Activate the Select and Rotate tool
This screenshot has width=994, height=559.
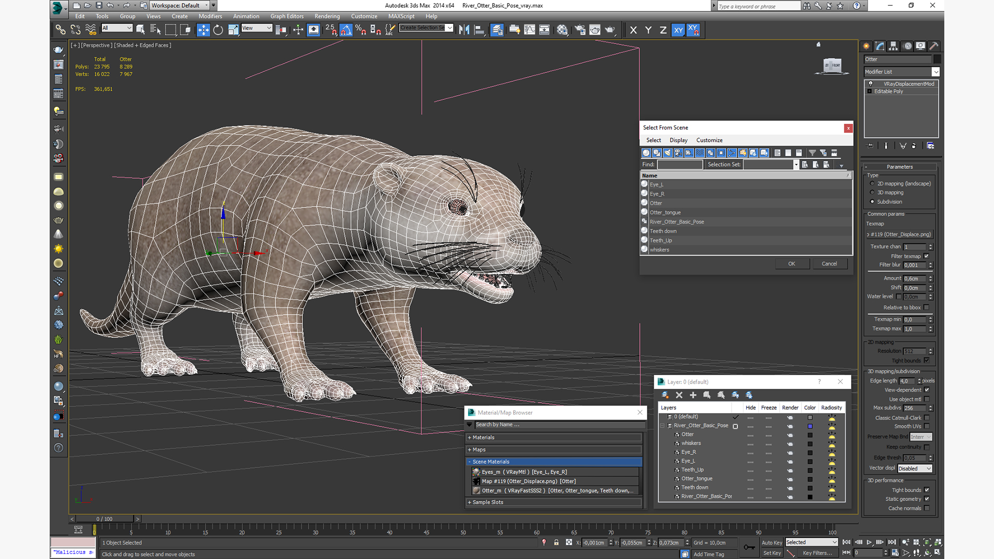[218, 30]
